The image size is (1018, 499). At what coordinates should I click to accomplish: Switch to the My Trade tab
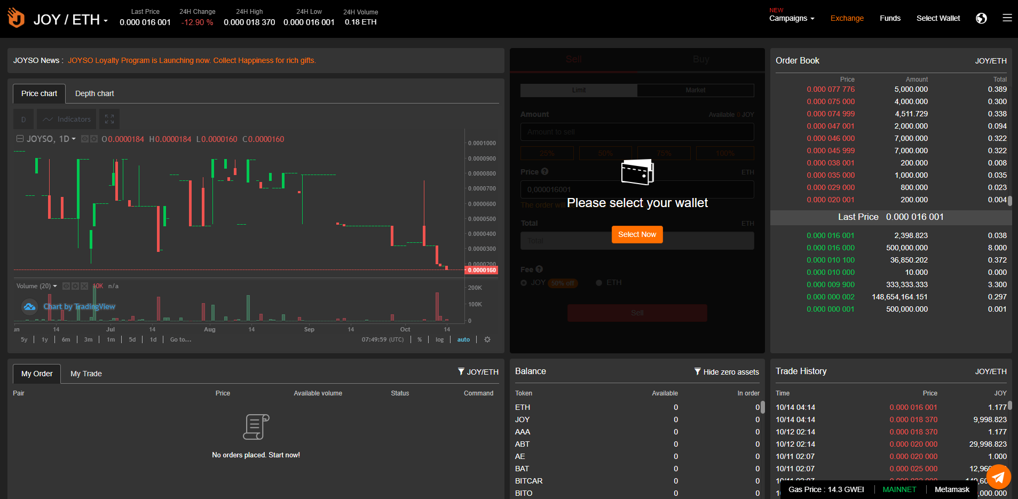click(x=86, y=374)
